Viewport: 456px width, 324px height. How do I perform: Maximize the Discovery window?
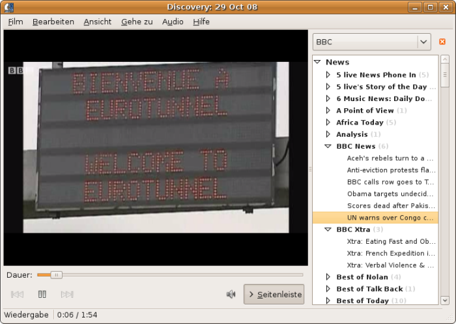pos(431,7)
